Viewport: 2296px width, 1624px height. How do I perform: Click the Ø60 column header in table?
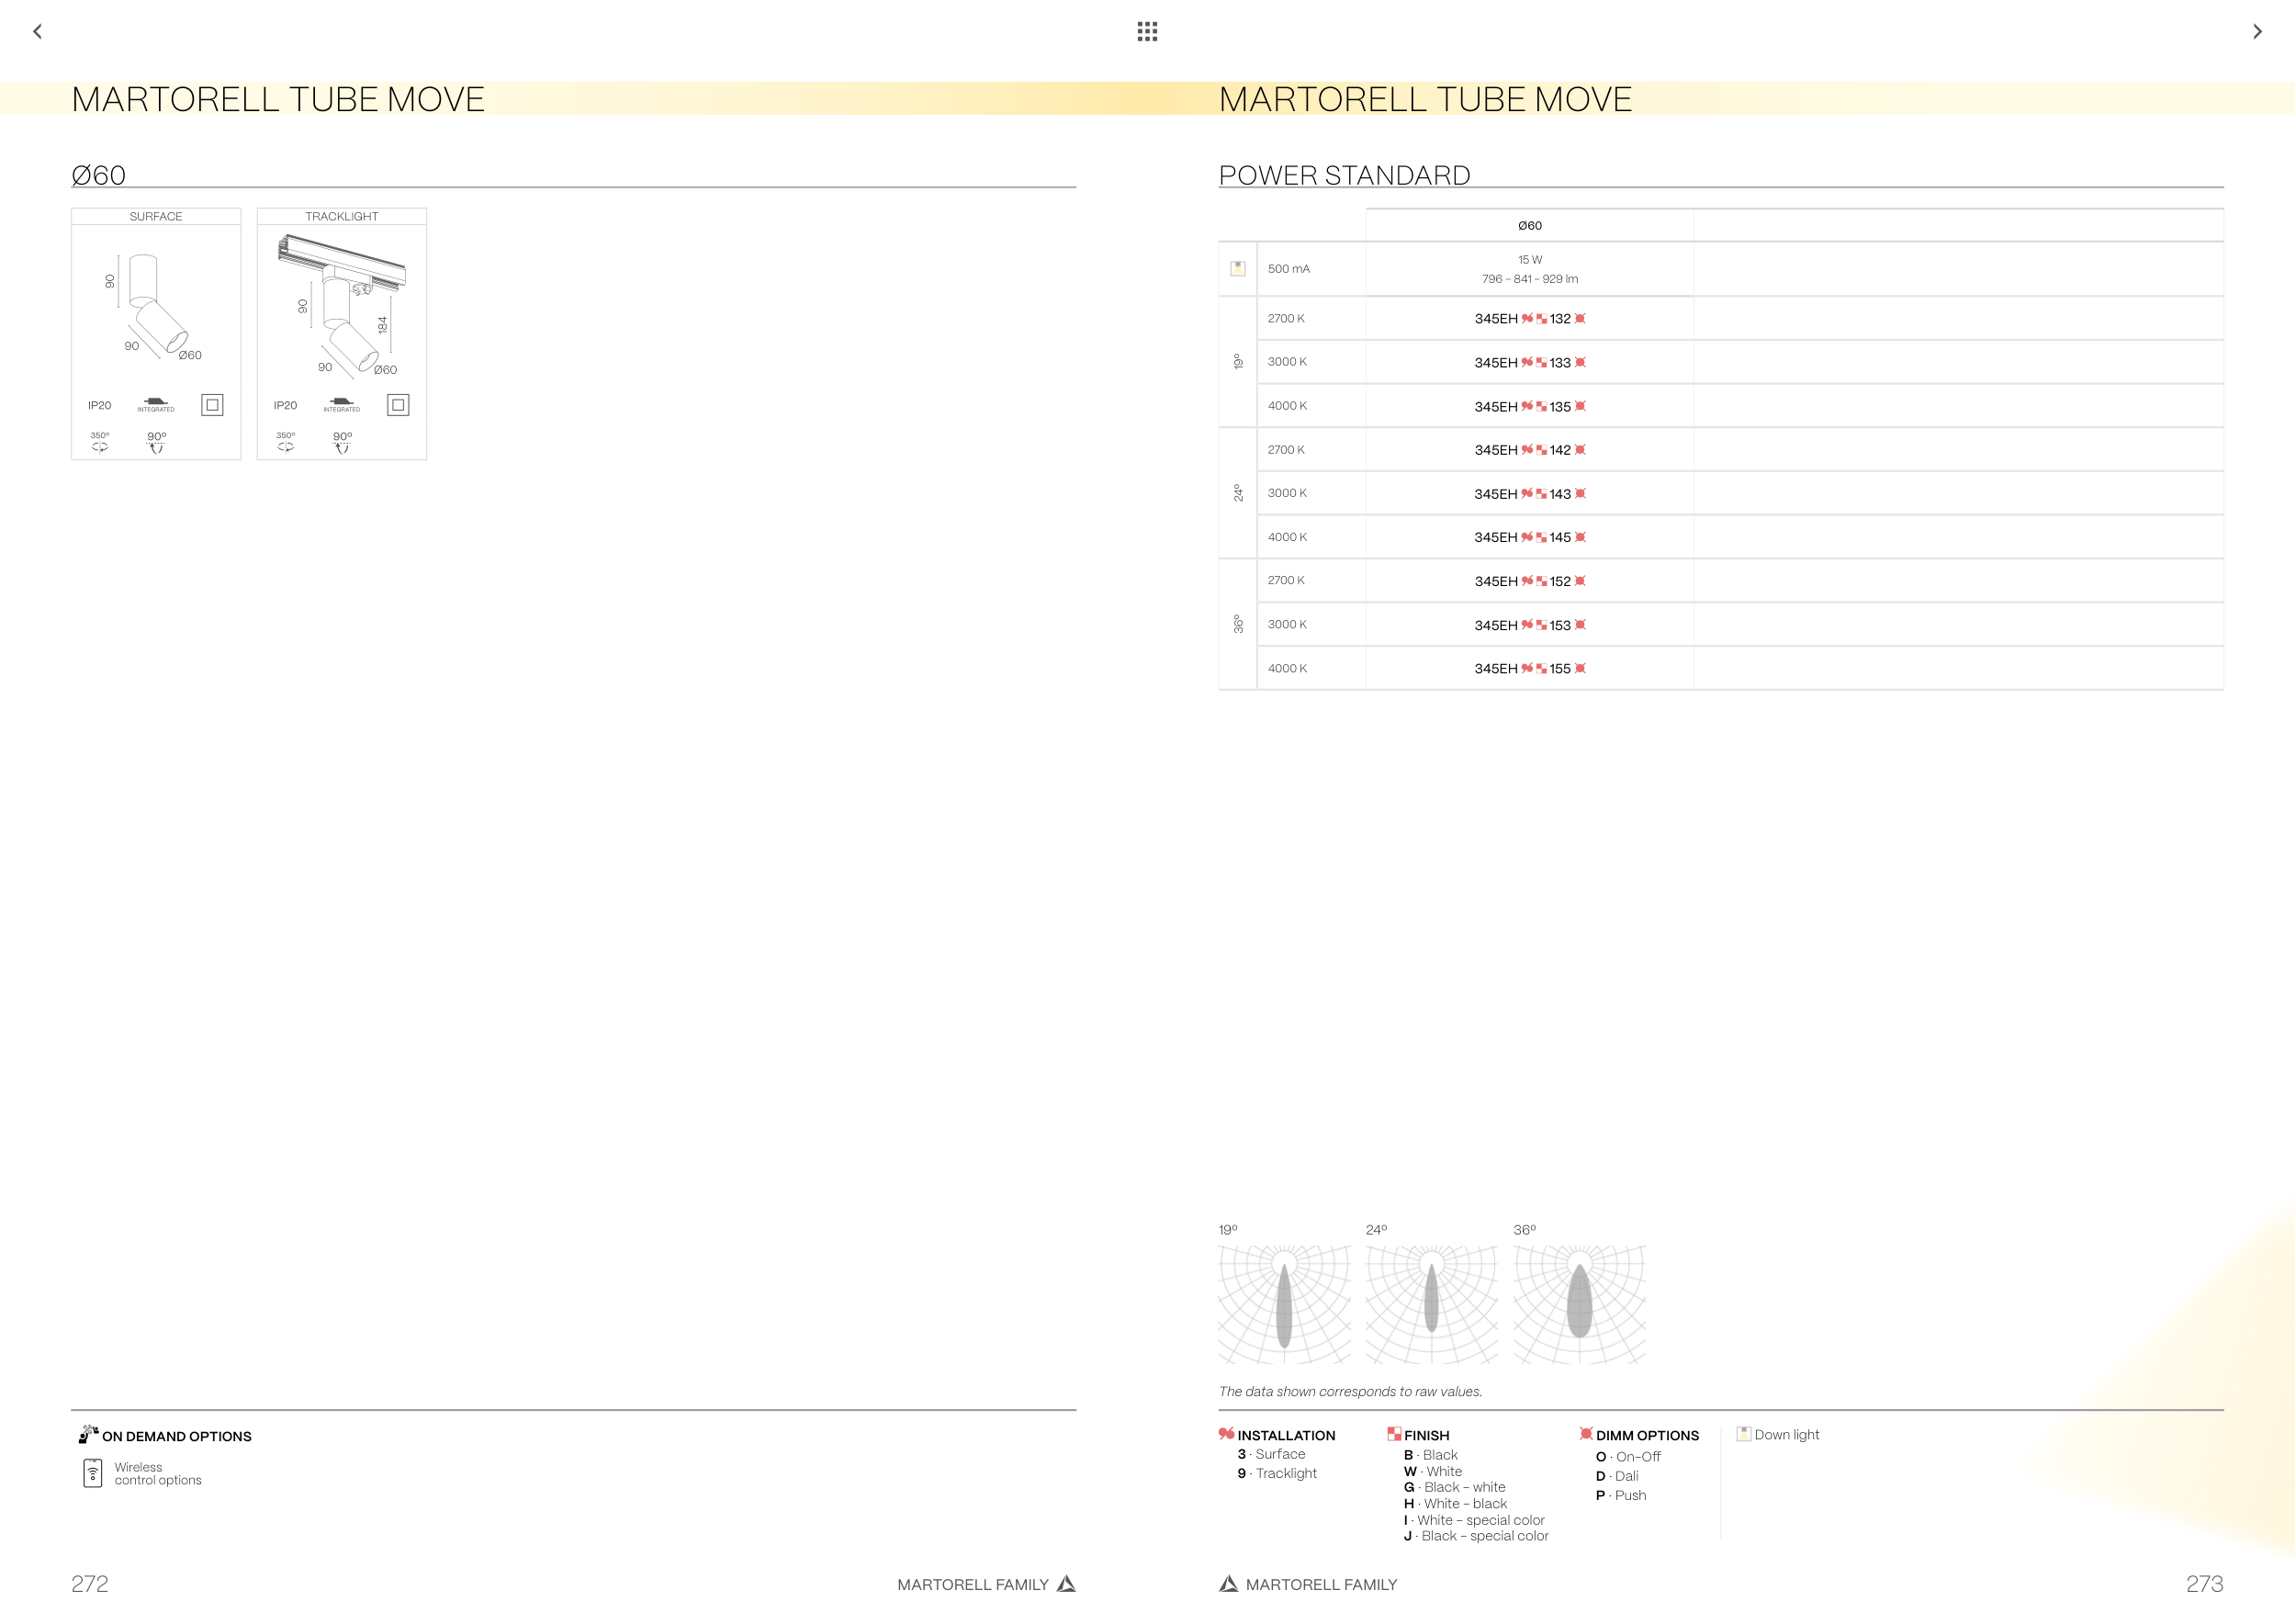1529,226
